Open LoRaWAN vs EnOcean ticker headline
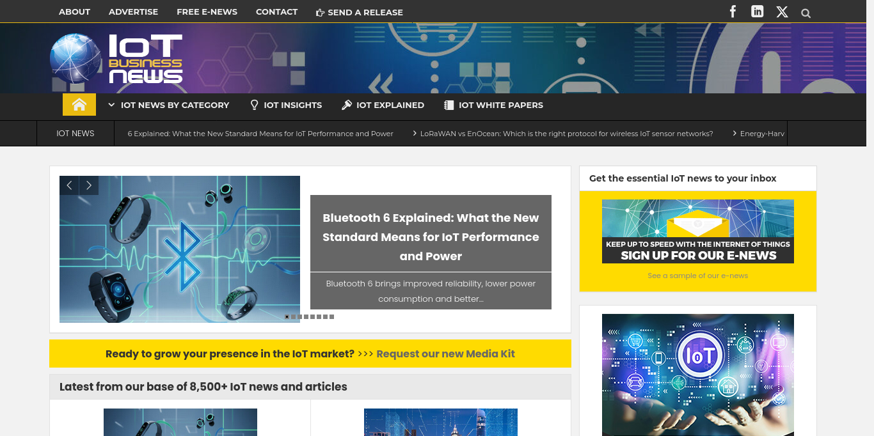874x436 pixels. (x=566, y=134)
